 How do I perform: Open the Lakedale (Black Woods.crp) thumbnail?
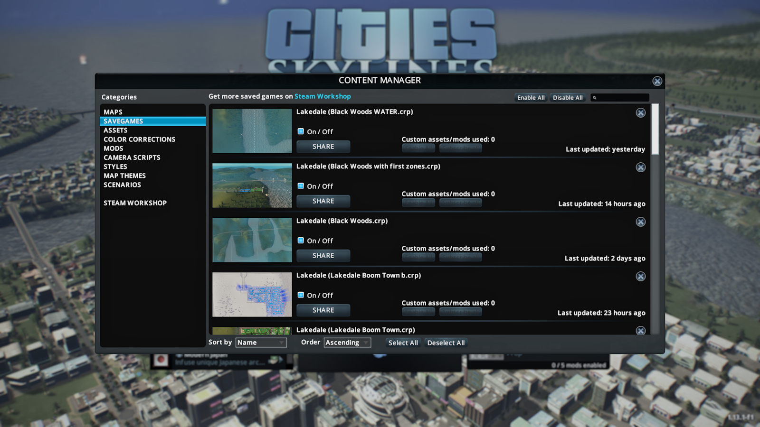click(252, 240)
